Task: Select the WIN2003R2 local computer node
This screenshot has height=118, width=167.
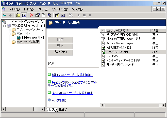Action: click(28, 26)
